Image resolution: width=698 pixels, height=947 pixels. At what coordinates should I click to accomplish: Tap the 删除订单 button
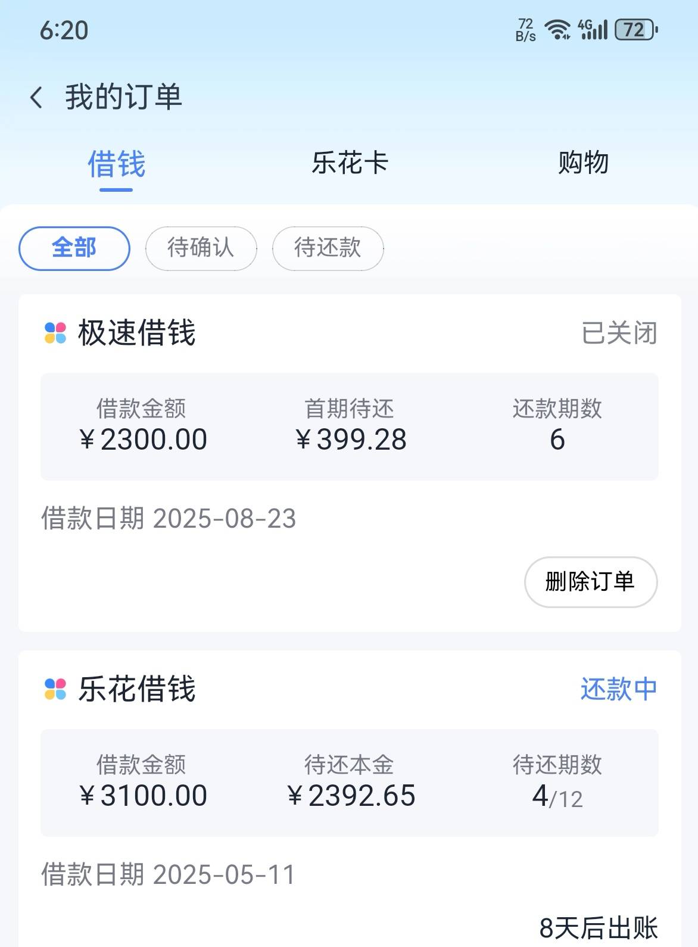click(x=591, y=582)
